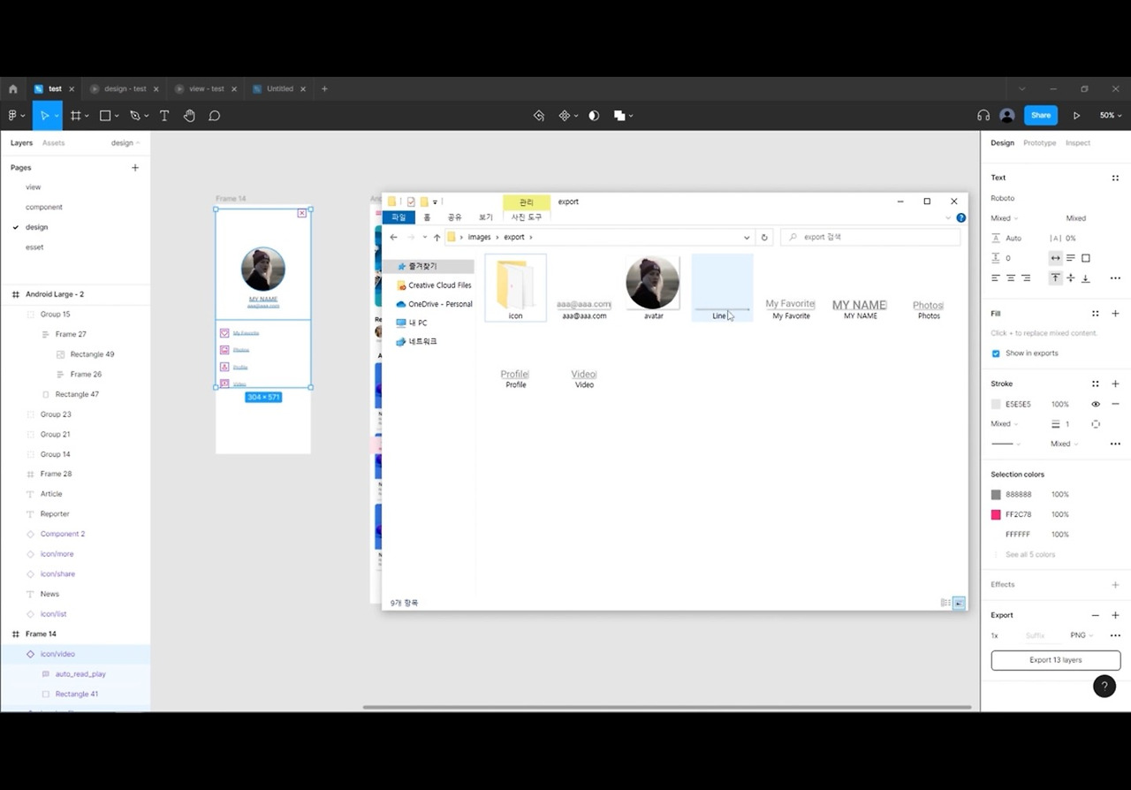Open the stroke position Mixed dropdown
Viewport: 1131px width, 790px height.
(x=1004, y=424)
